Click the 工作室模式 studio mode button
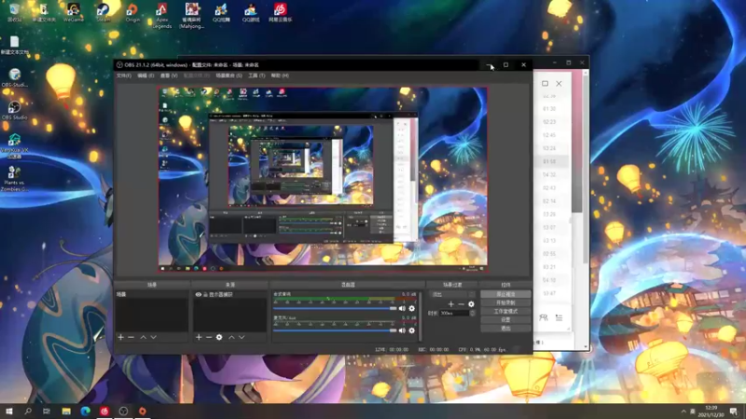 coord(505,311)
